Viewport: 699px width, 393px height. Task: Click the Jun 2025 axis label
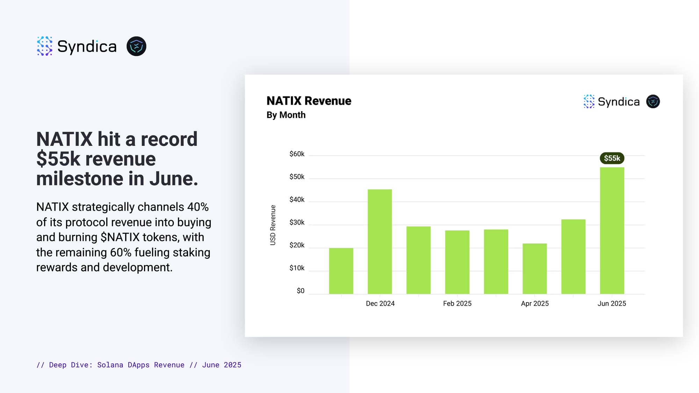tap(612, 304)
